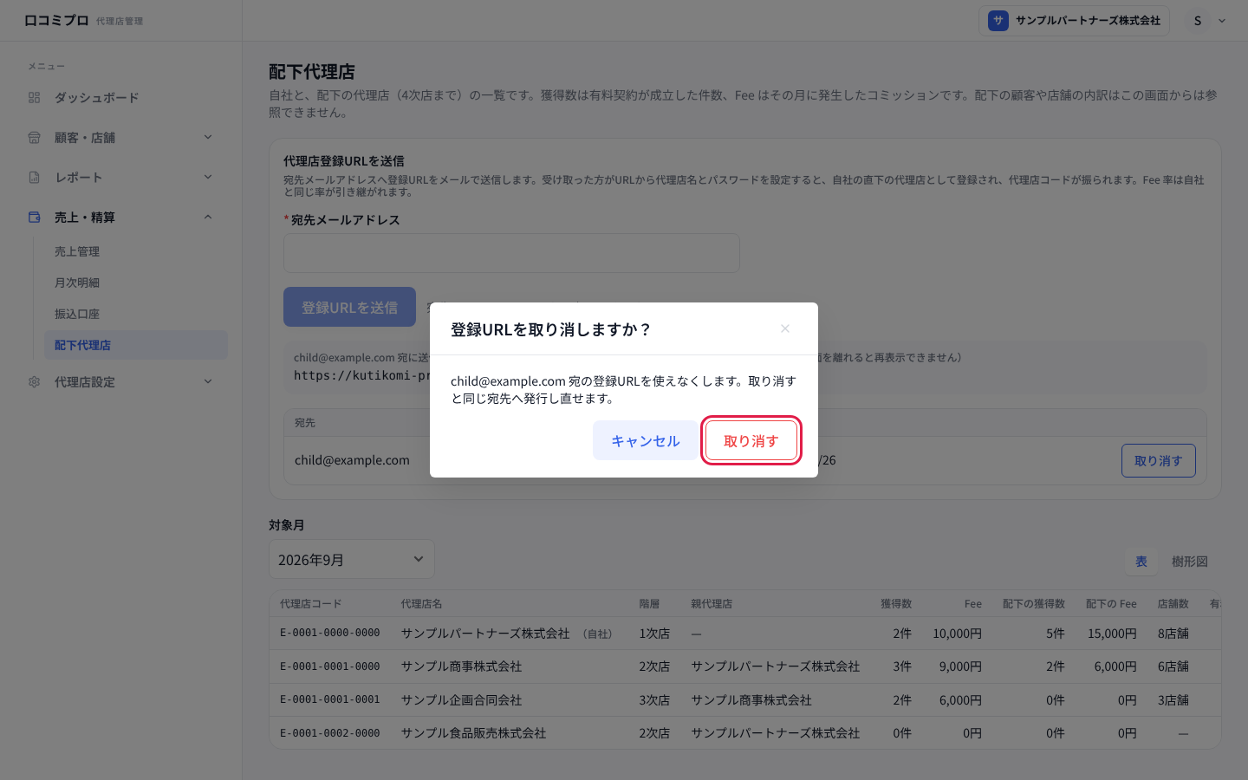Expand the 顧客・店舗 chevron
This screenshot has width=1248, height=780.
tap(208, 137)
